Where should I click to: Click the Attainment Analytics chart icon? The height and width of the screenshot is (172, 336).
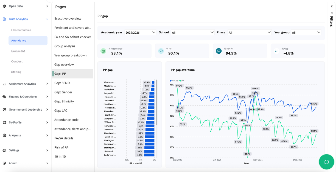coord(4,84)
